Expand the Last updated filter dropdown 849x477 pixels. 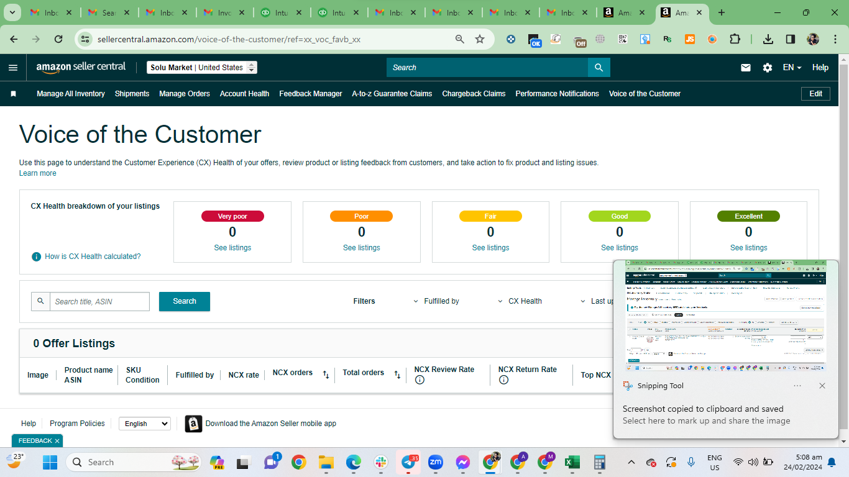[x=597, y=301]
